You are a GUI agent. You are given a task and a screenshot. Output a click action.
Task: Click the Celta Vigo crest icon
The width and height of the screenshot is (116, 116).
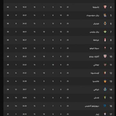(x=105, y=48)
